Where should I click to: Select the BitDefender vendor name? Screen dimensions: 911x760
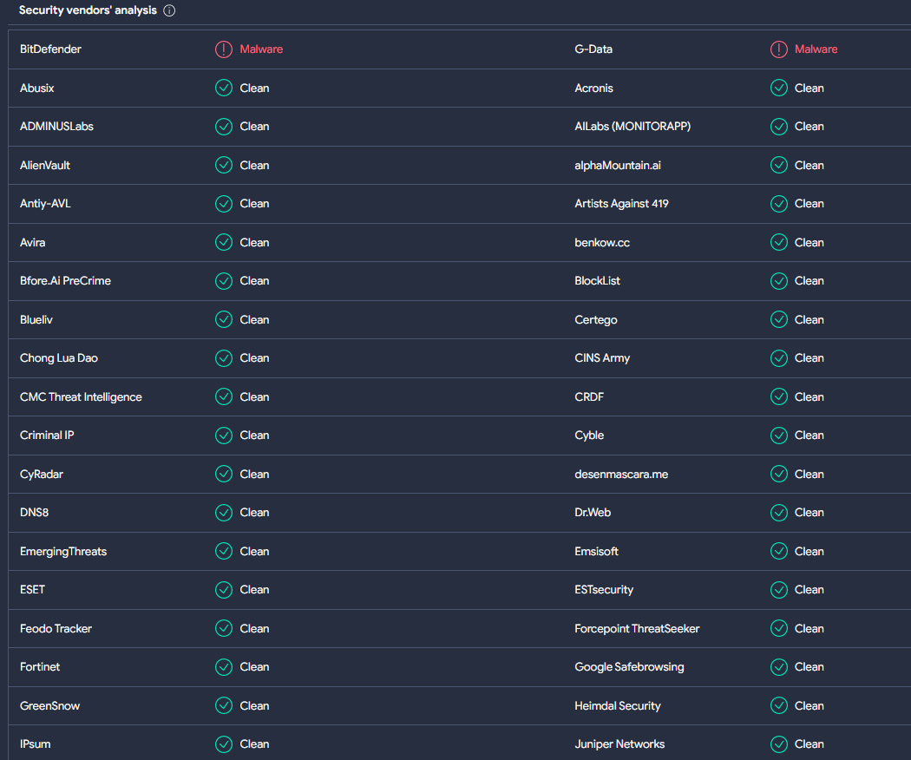click(x=50, y=49)
